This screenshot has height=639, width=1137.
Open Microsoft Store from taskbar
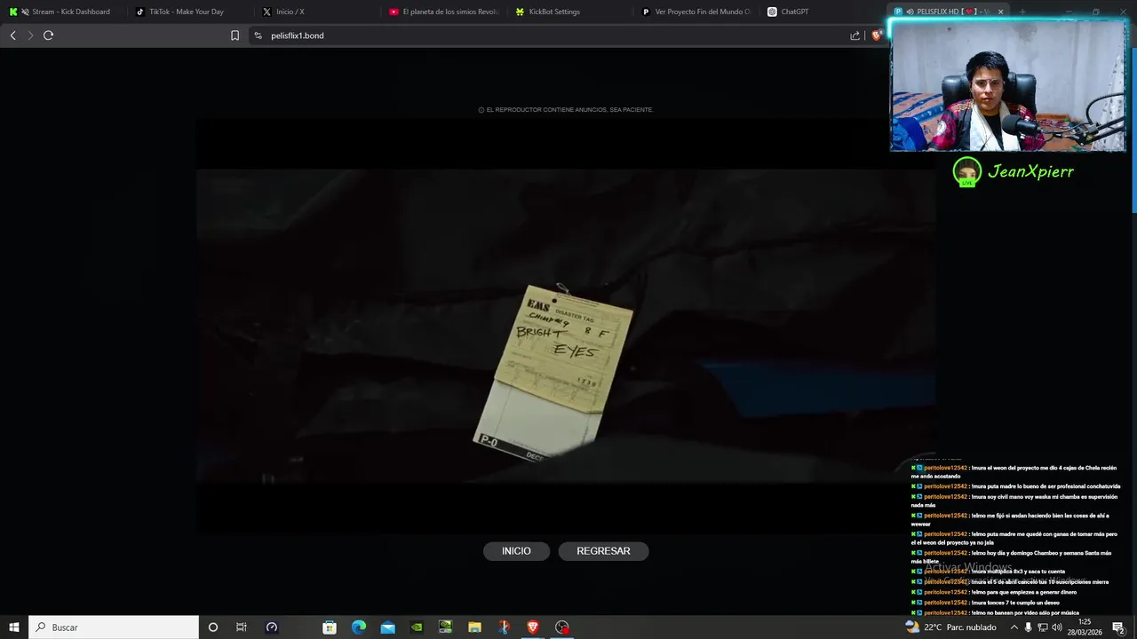coord(330,627)
